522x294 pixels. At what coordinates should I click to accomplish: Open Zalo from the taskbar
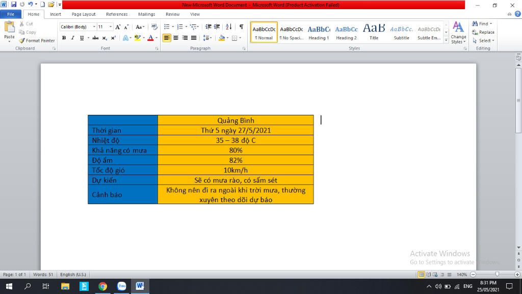click(x=121, y=286)
